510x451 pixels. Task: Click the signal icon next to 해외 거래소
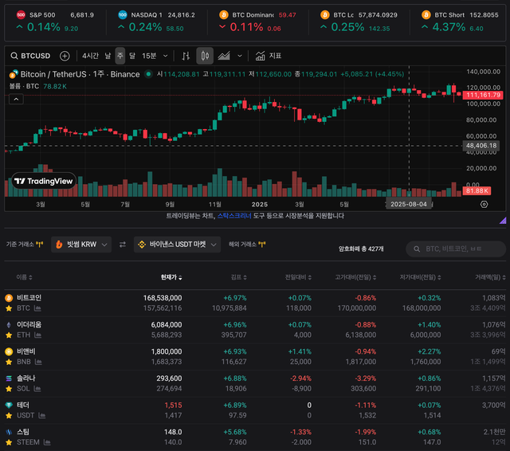click(x=262, y=244)
